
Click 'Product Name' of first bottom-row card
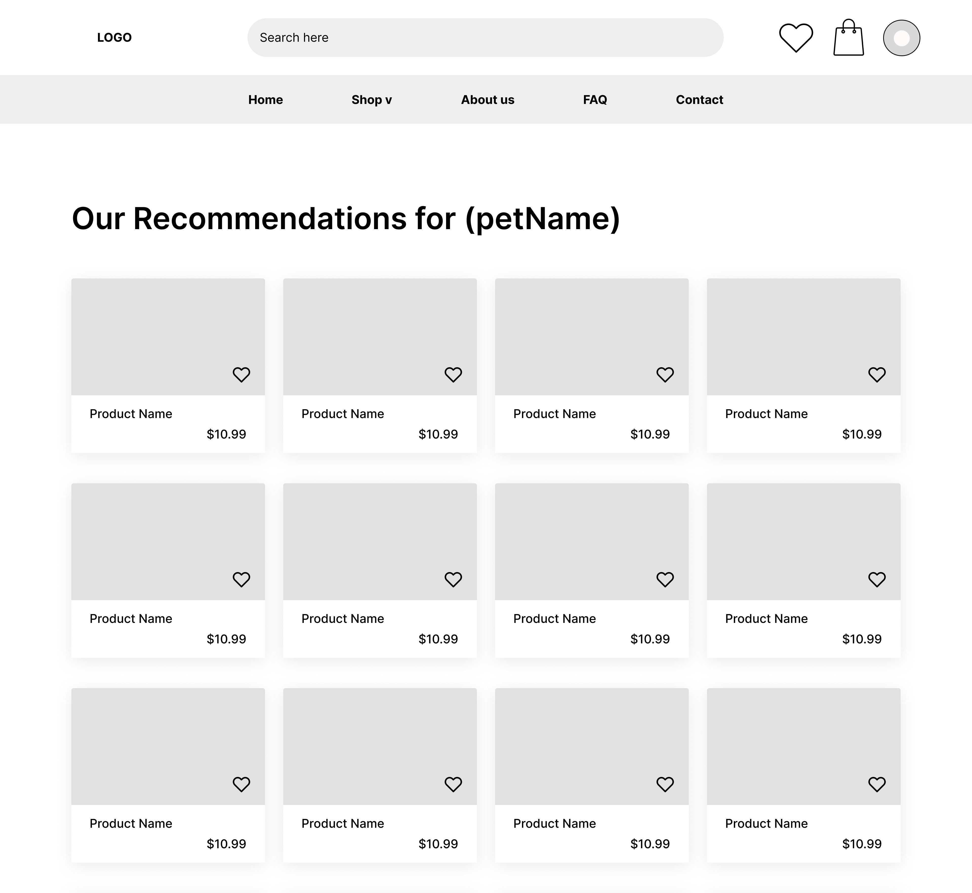[131, 823]
